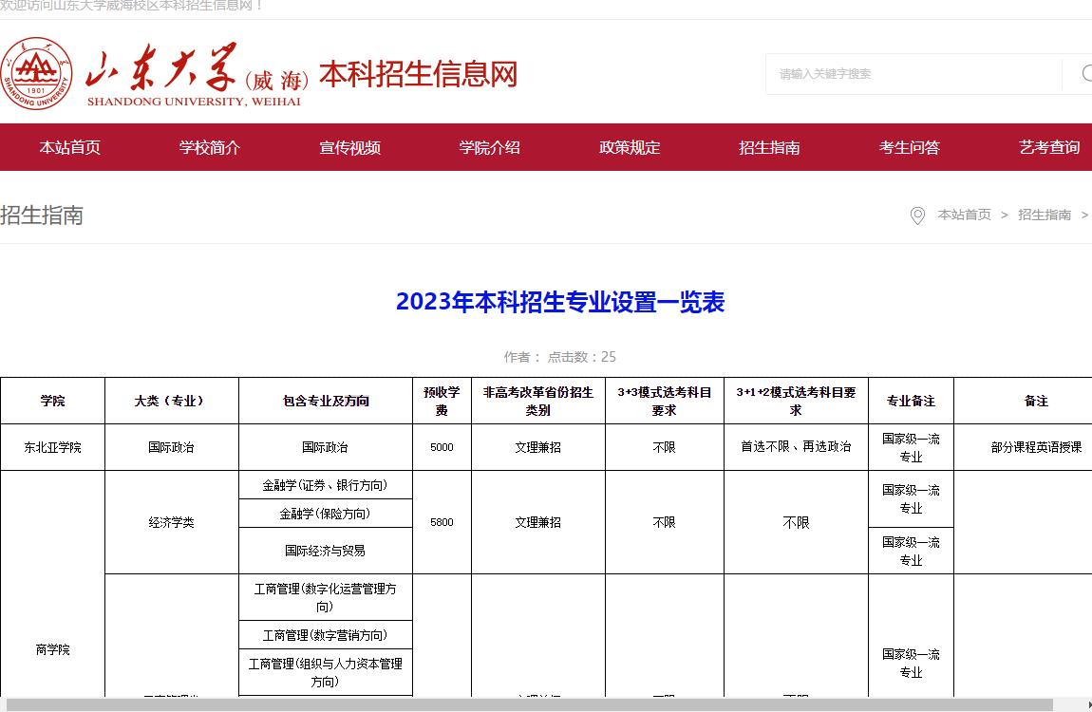
Task: Select the 学院介绍 navigation item
Action: (490, 147)
